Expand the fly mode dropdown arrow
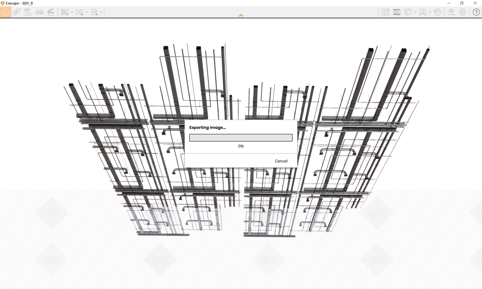Viewport: 482px width, 289px height. pos(430,12)
